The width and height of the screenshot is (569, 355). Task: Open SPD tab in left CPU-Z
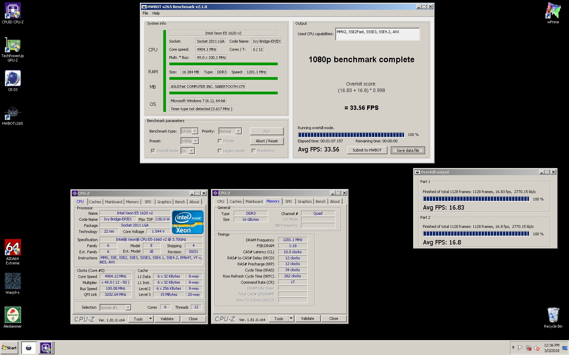[x=148, y=202]
